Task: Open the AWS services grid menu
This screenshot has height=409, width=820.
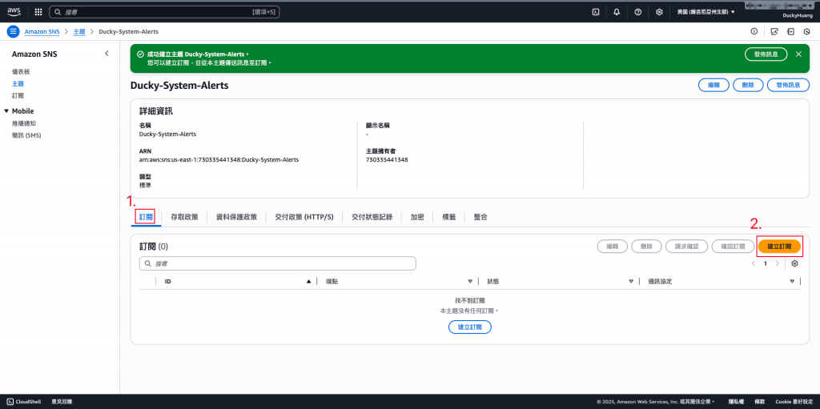Action: coord(38,11)
